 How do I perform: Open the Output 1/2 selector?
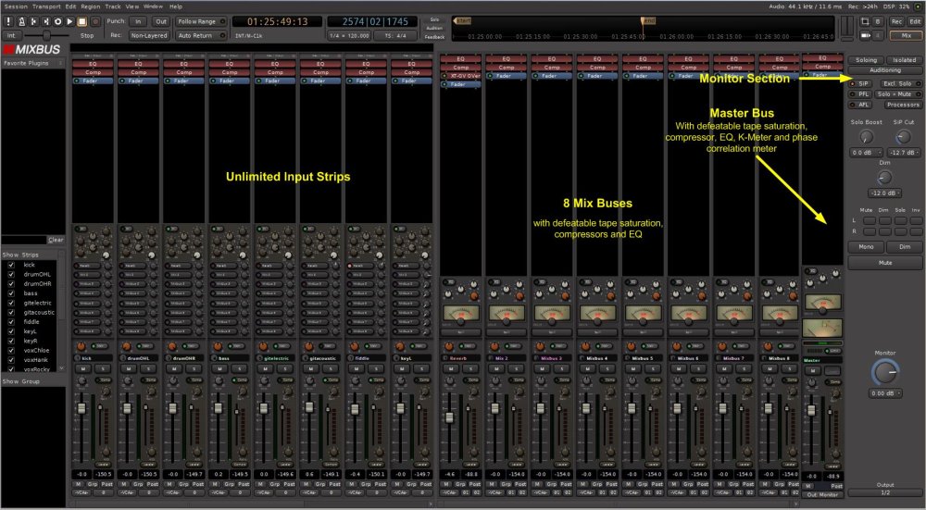[x=884, y=492]
